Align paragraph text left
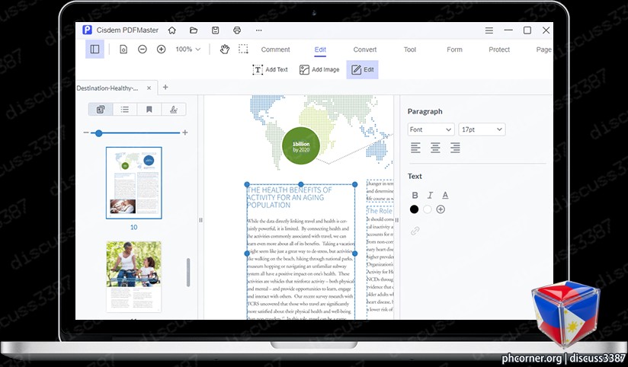This screenshot has height=367, width=628. (415, 148)
